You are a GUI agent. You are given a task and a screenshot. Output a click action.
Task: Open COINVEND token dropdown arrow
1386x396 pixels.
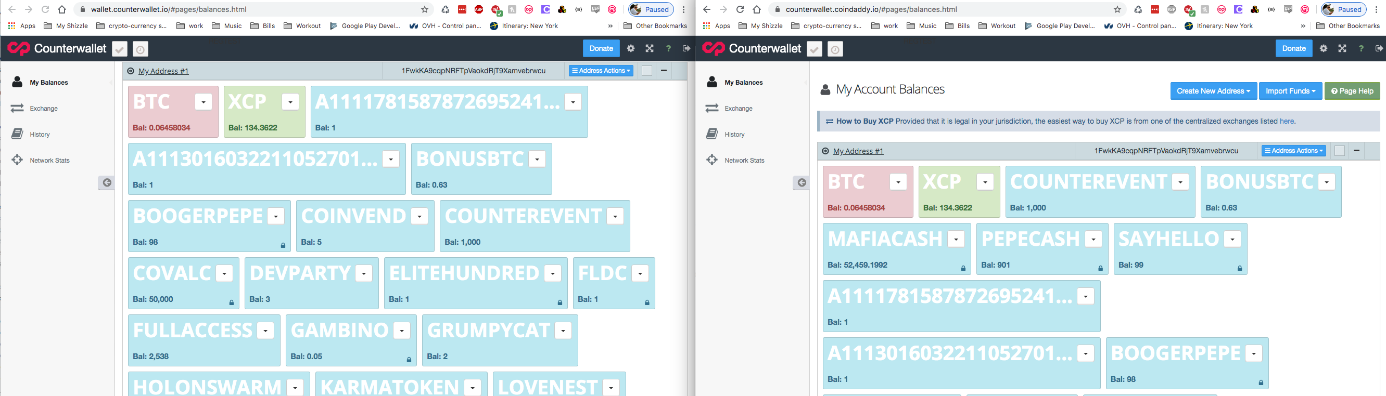point(419,216)
